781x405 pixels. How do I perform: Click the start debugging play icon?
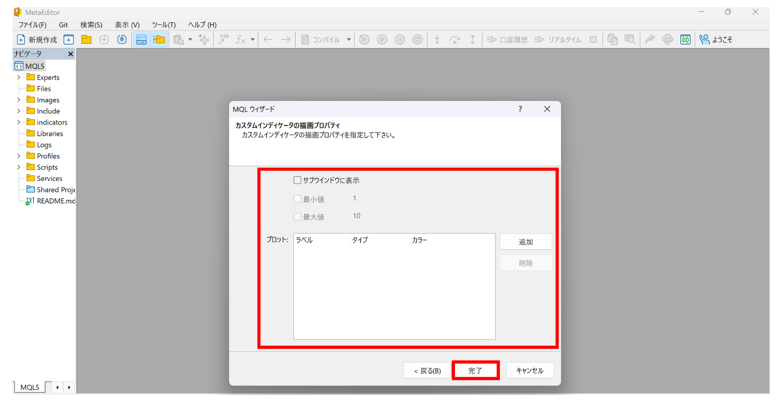pos(382,39)
